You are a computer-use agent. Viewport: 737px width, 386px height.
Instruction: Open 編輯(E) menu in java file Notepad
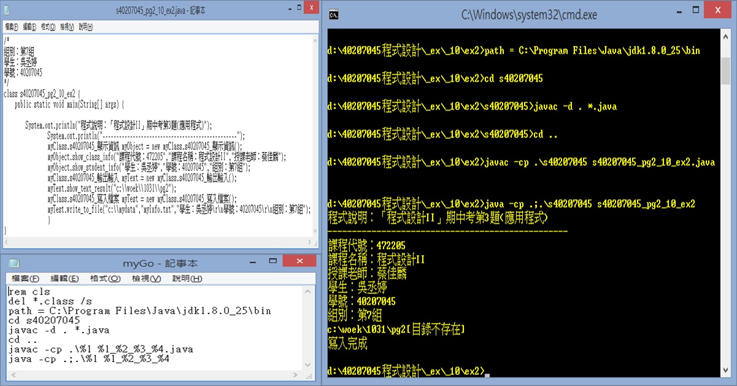tap(30, 27)
